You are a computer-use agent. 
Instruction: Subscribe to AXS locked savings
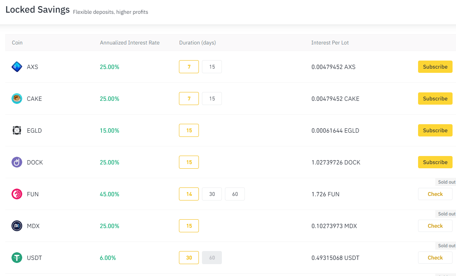435,66
